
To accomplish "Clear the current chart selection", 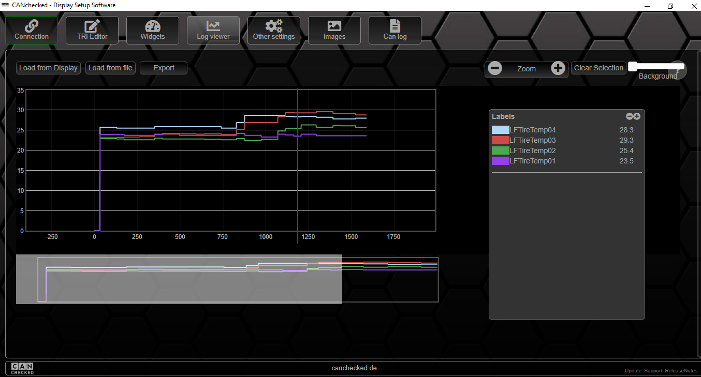I will point(598,68).
